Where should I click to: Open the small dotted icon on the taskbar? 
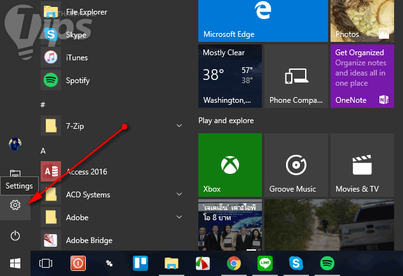[109, 263]
